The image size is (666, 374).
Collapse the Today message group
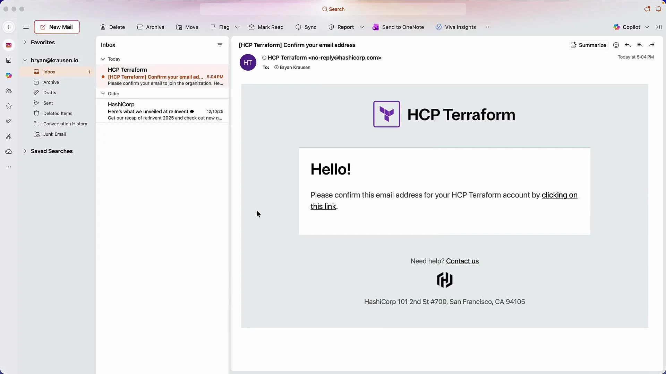pyautogui.click(x=103, y=59)
